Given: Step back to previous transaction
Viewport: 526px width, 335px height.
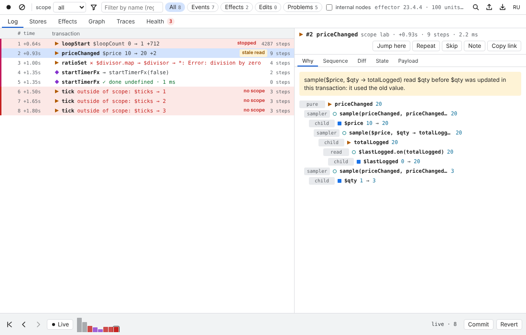Looking at the screenshot, I should point(24,324).
